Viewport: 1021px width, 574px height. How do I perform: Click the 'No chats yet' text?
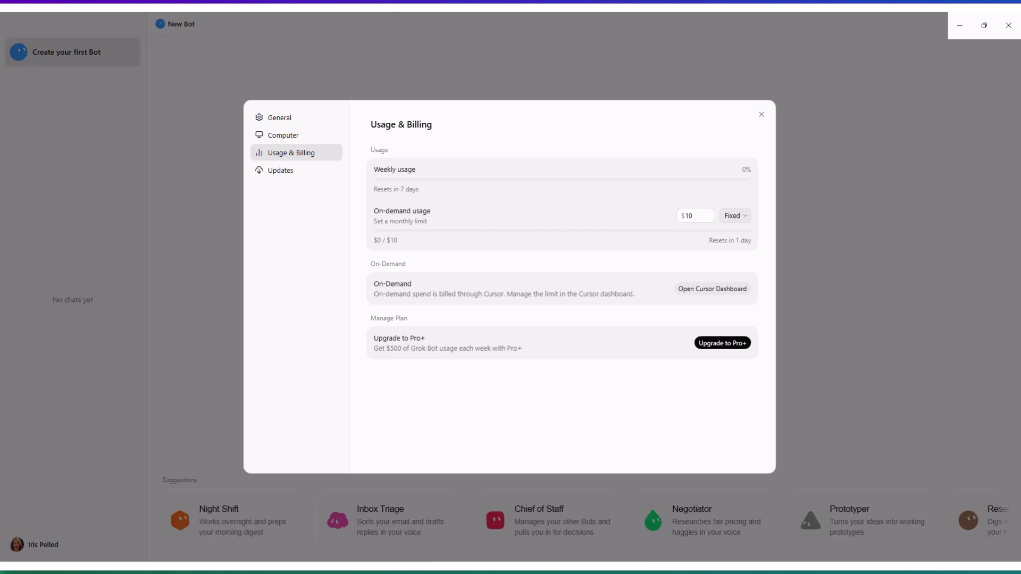(73, 300)
